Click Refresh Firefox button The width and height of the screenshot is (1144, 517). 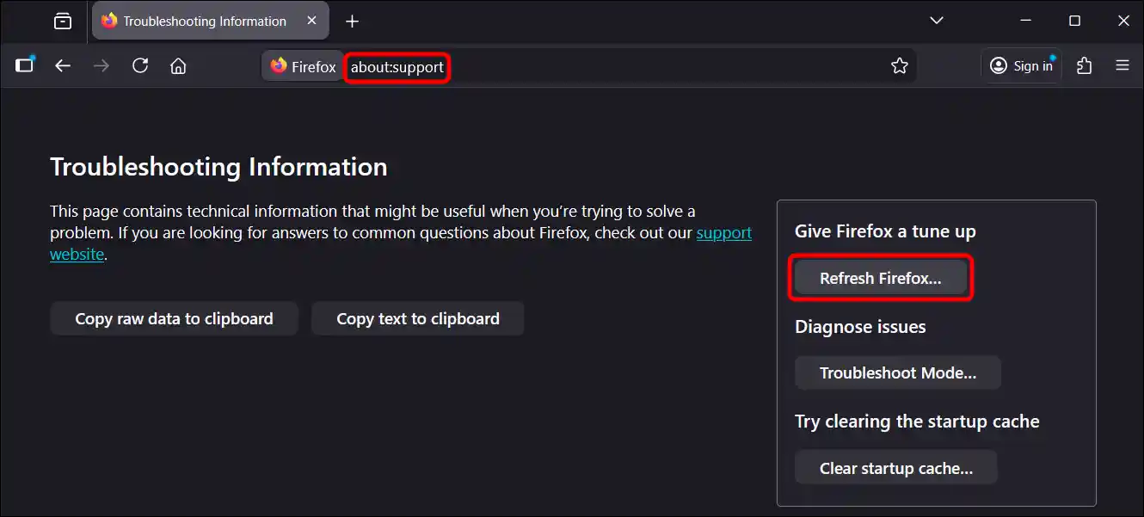[x=880, y=279]
